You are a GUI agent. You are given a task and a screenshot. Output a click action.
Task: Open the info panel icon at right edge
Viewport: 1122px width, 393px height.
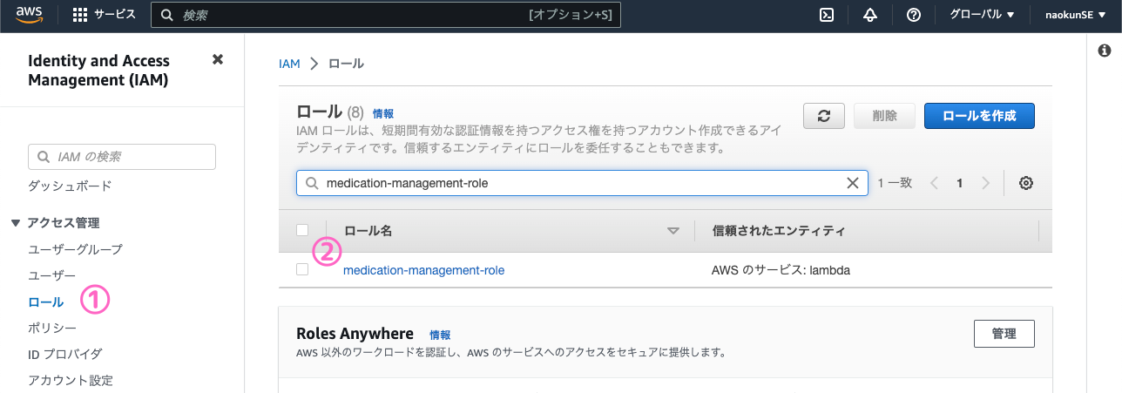pos(1104,51)
